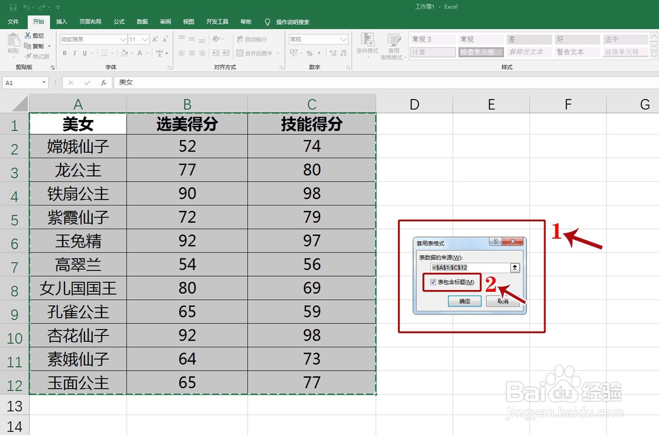Click the comma style icon
Screen dimensions: 659x435
[x=320, y=53]
